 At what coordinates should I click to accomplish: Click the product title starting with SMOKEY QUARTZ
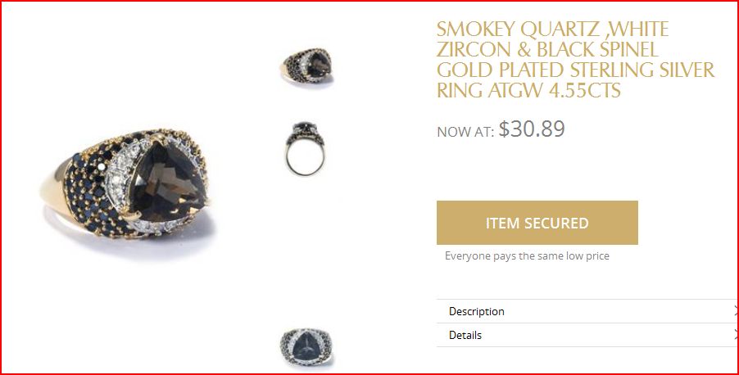tap(575, 59)
